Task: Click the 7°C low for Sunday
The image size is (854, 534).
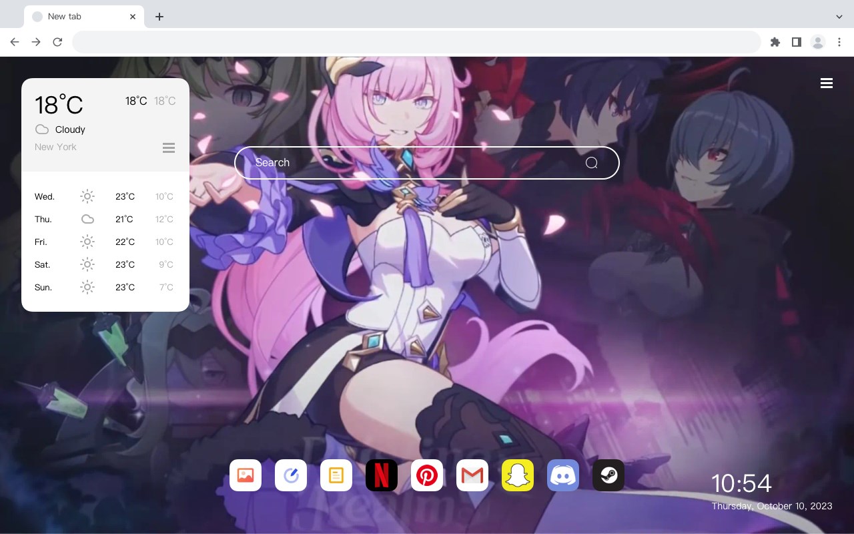Action: [166, 287]
